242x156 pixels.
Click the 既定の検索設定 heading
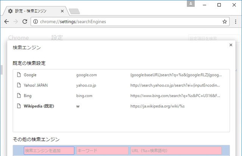pos(29,63)
